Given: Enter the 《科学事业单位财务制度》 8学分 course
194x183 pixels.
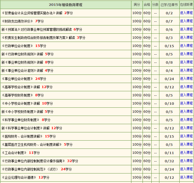Looking at the screenshot, I should point(186,120).
